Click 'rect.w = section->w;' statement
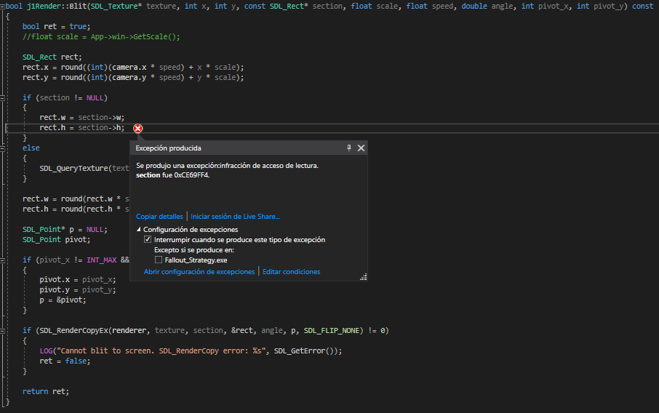This screenshot has width=659, height=413. pos(82,118)
